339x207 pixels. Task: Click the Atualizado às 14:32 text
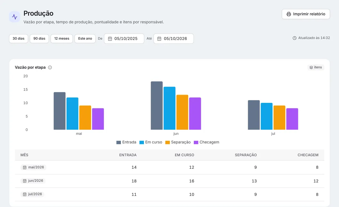point(314,38)
